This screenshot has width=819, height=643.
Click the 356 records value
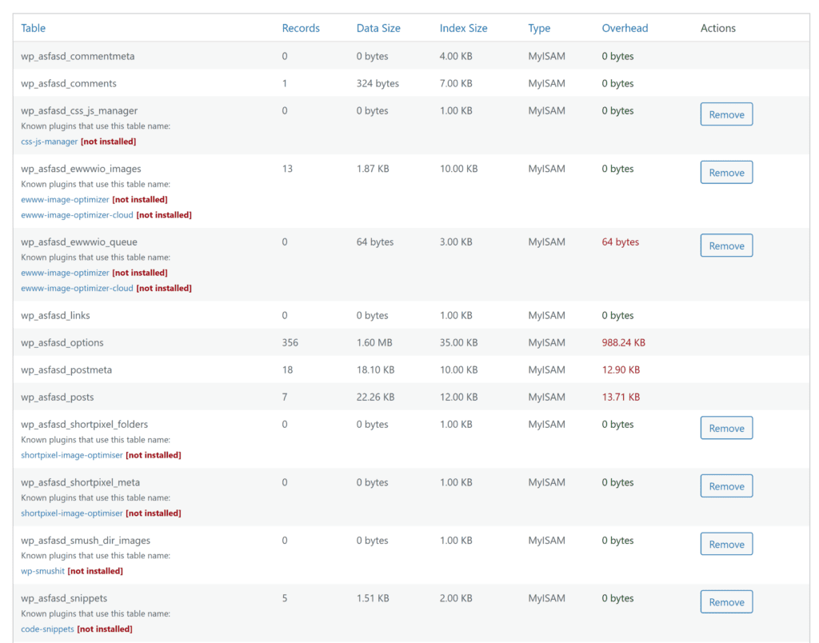pyautogui.click(x=290, y=342)
